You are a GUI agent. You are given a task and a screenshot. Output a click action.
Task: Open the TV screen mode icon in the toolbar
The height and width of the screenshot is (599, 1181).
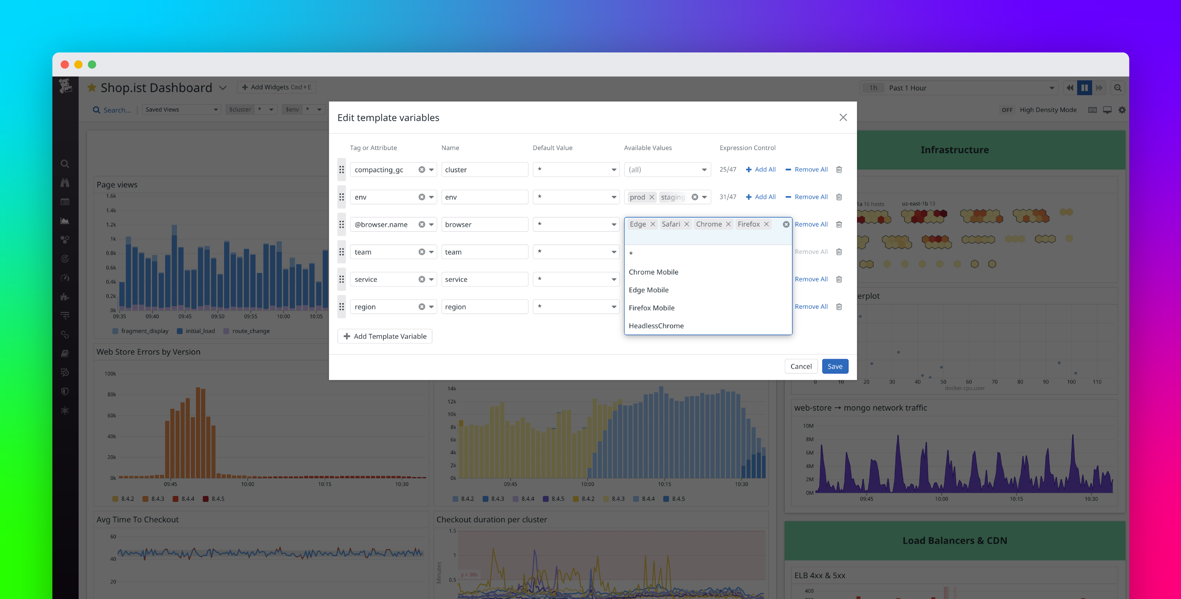(x=1107, y=110)
